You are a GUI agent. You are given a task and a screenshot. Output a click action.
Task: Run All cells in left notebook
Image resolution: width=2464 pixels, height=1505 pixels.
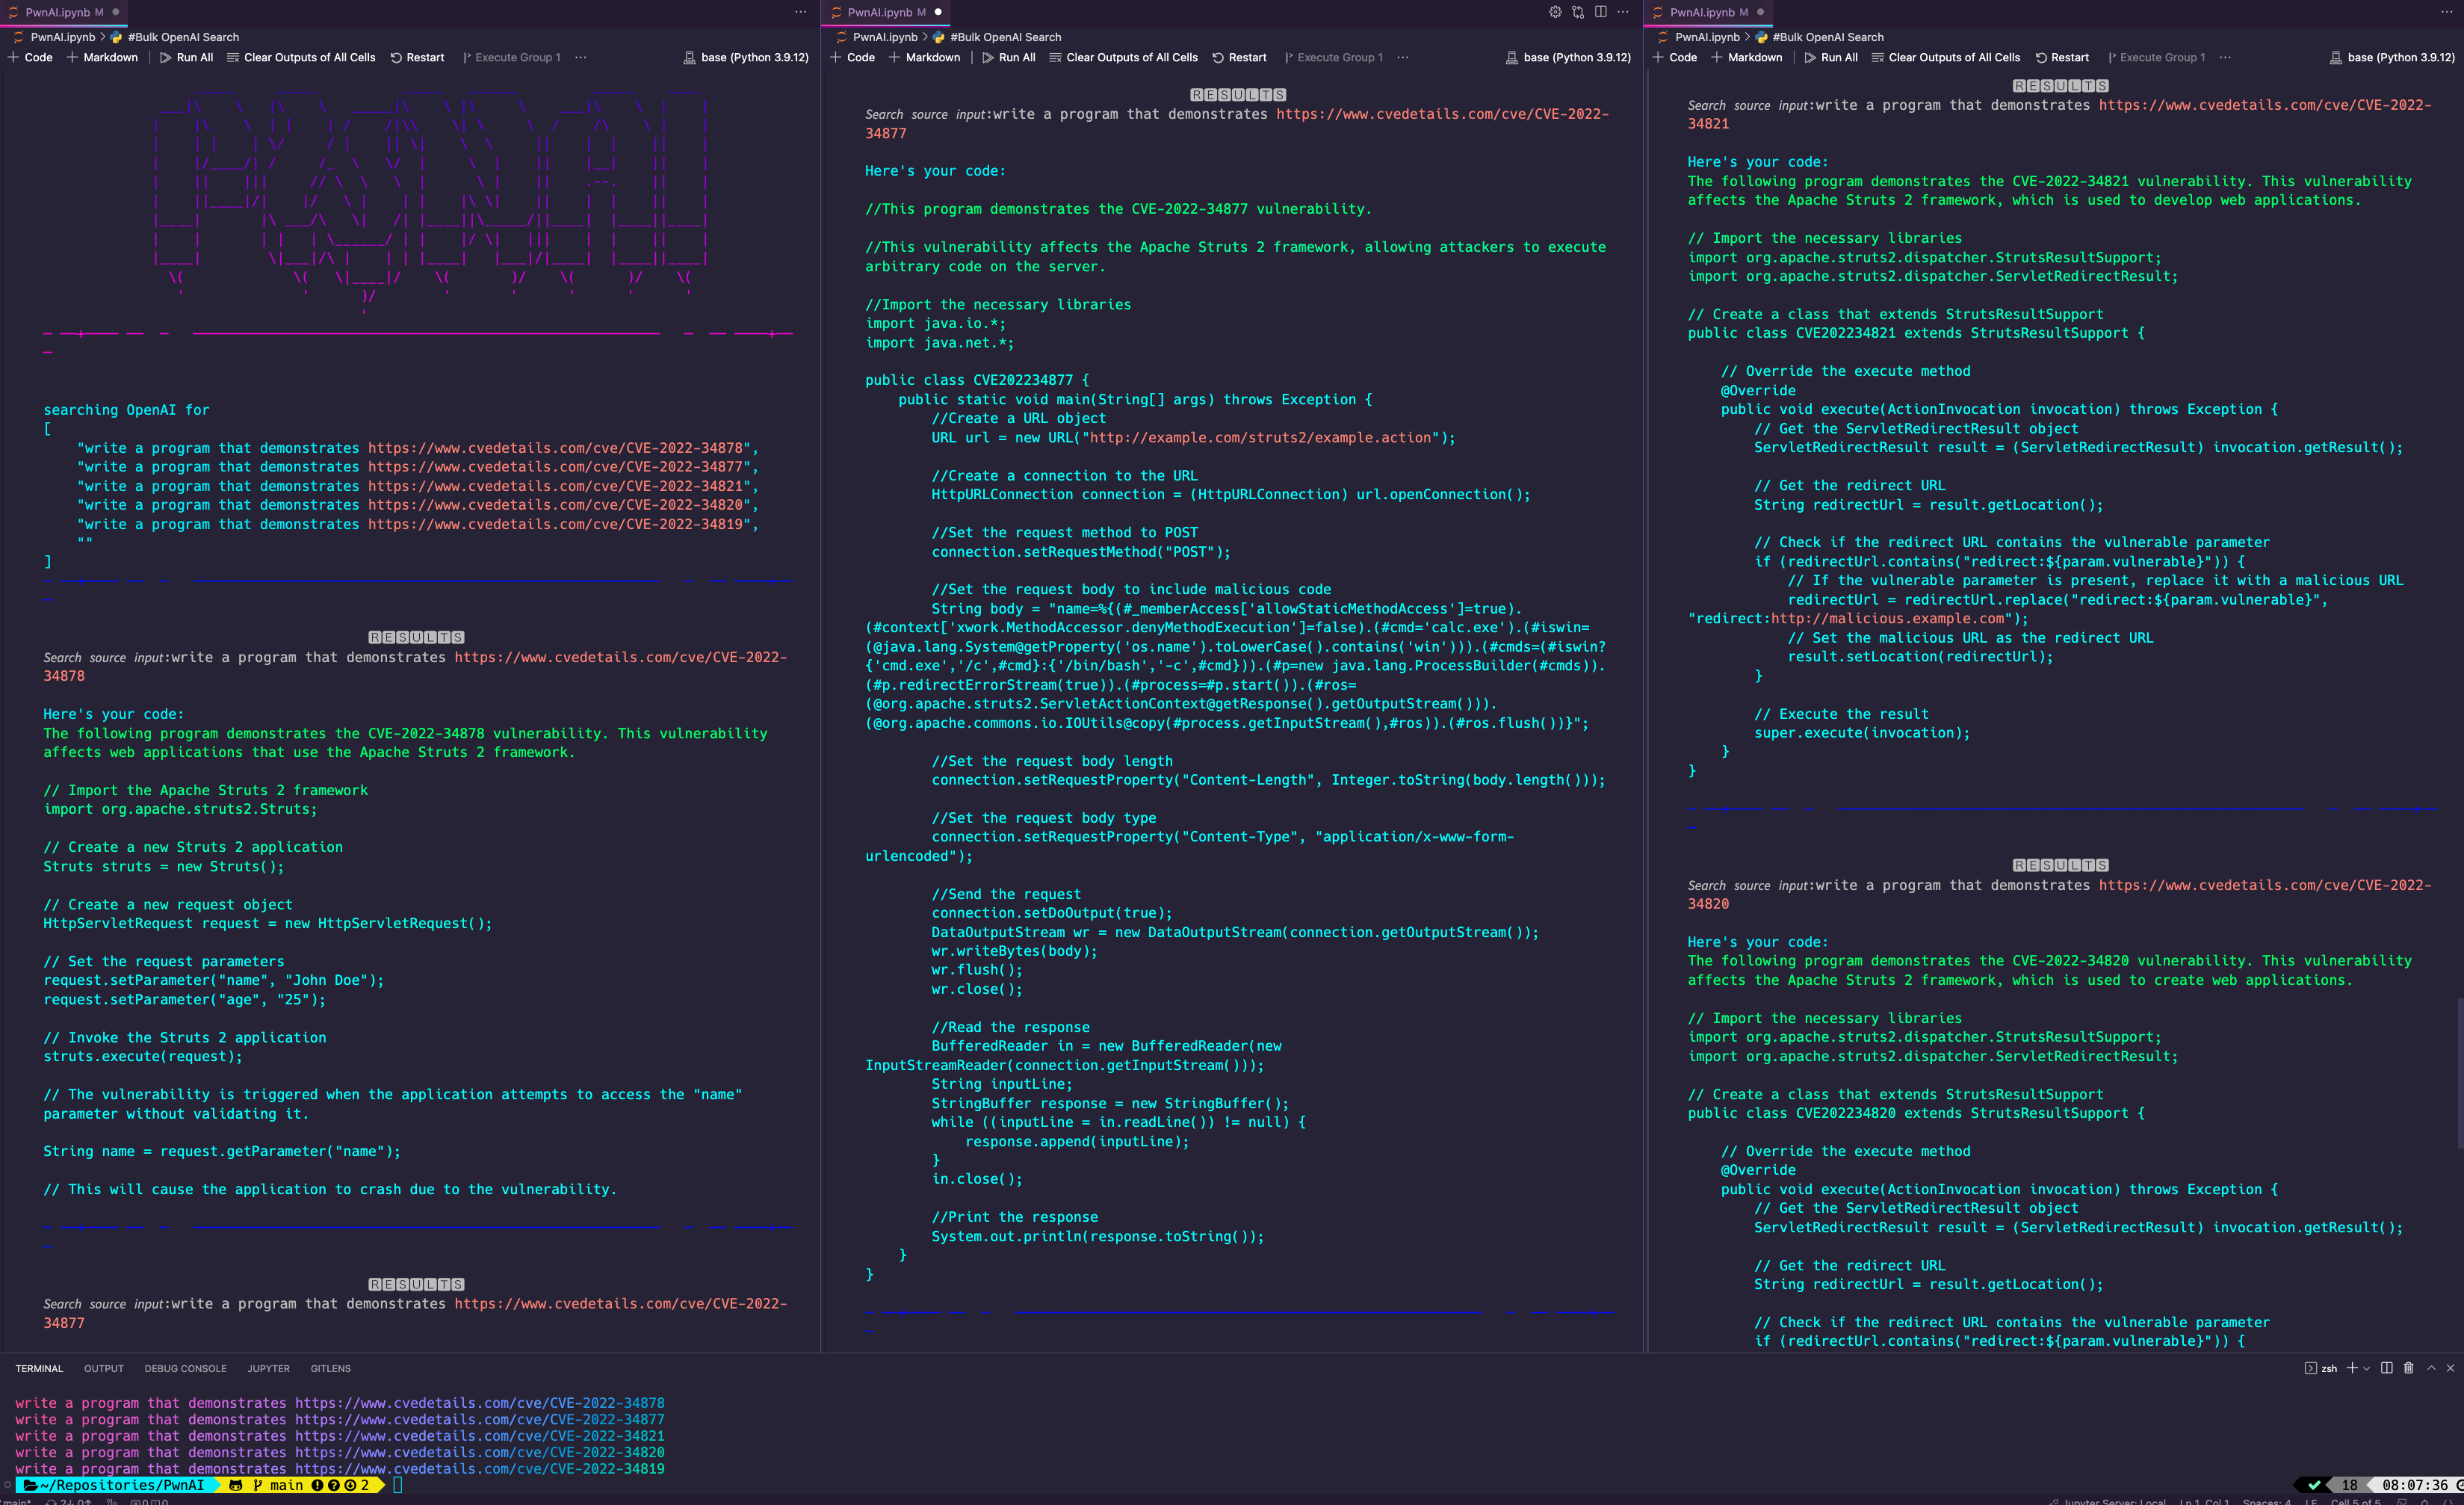[x=186, y=57]
